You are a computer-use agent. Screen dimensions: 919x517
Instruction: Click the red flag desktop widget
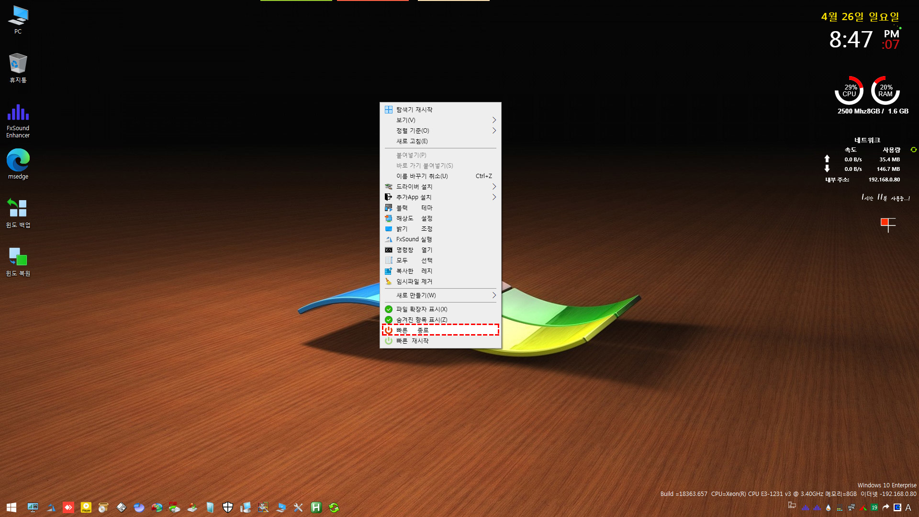point(888,225)
